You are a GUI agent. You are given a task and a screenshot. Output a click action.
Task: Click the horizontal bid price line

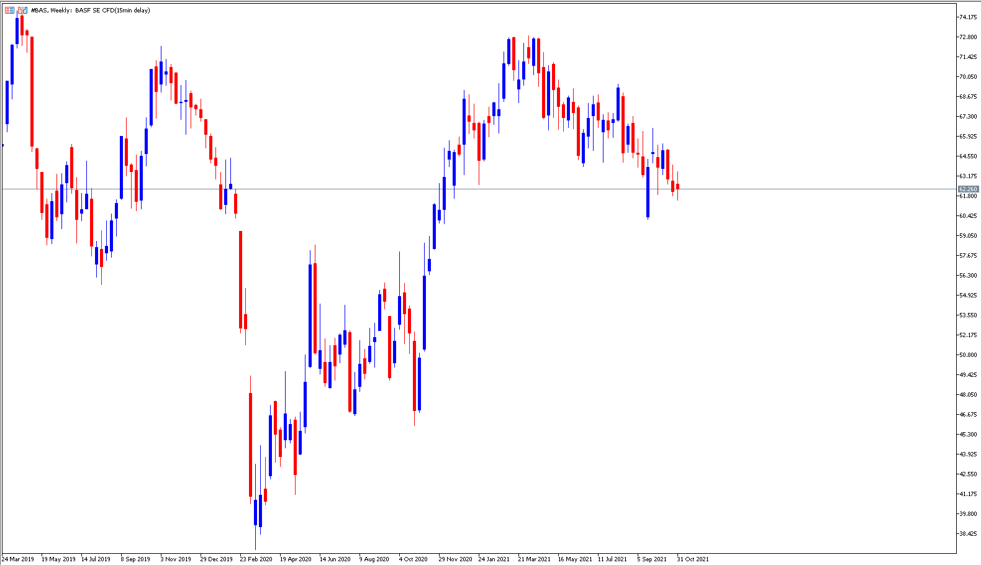click(x=478, y=189)
